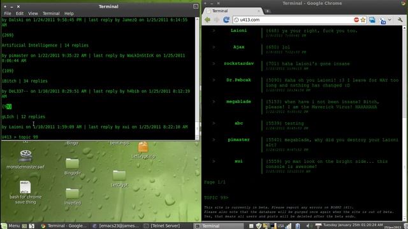The height and width of the screenshot is (229, 408).
Task: Select the Terminal tab in Chrome
Action: pos(233,11)
